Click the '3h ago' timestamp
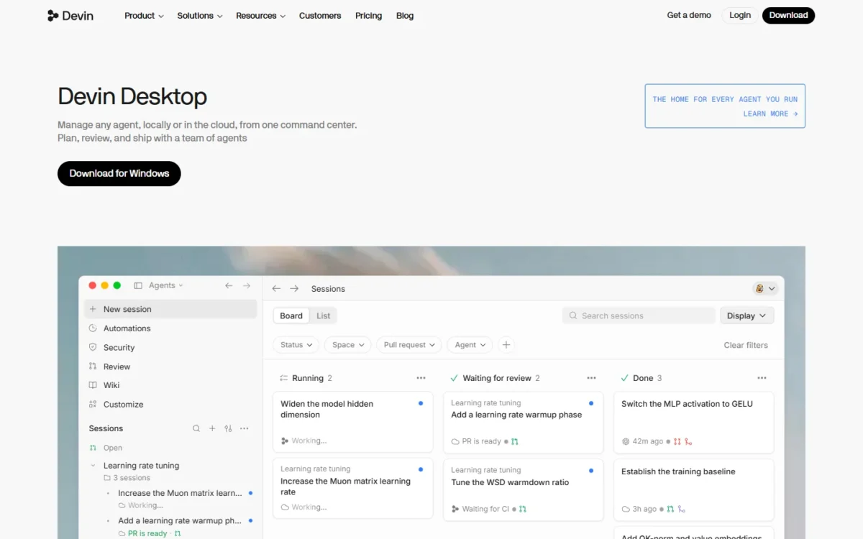 coord(645,509)
